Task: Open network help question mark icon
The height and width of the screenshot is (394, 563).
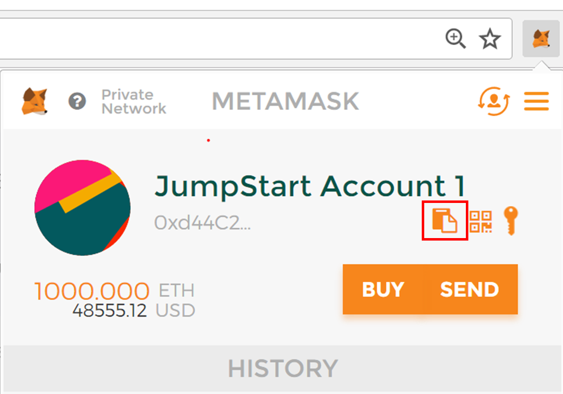Action: [77, 101]
